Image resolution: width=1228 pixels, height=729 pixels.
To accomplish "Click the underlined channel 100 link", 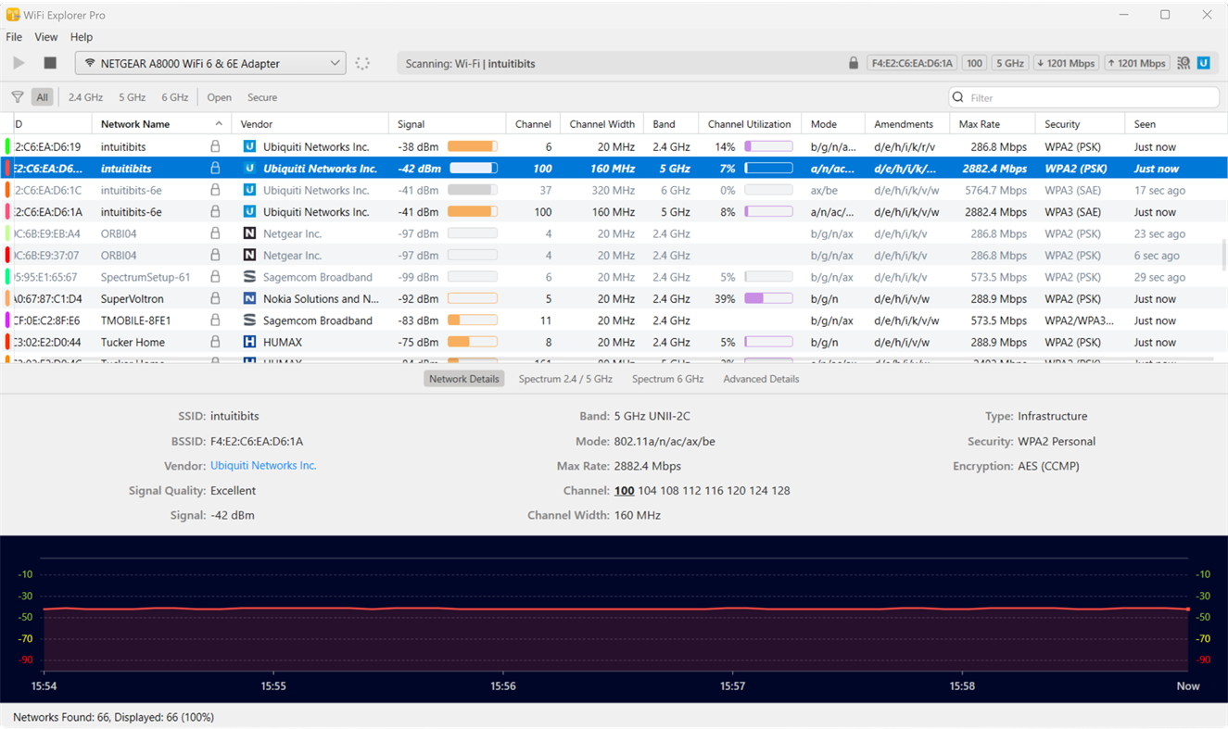I will click(624, 490).
